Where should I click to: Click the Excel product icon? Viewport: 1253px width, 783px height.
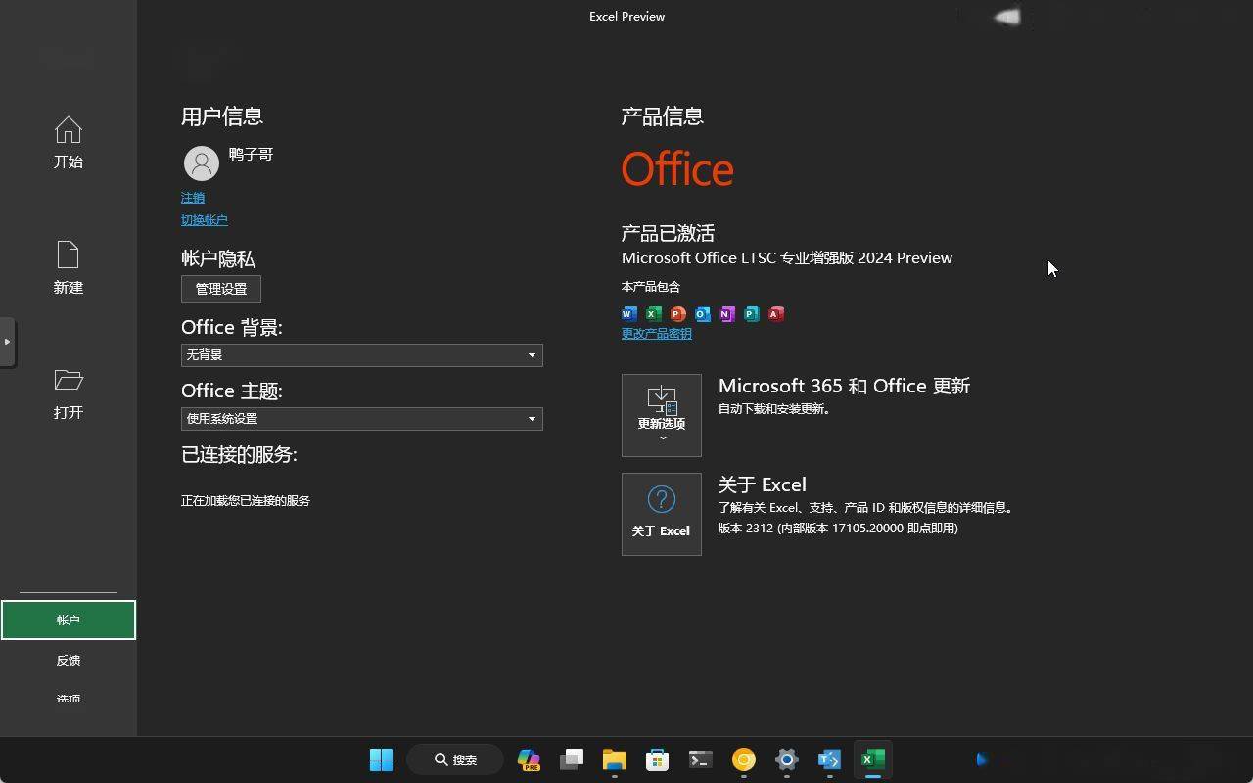tap(654, 314)
